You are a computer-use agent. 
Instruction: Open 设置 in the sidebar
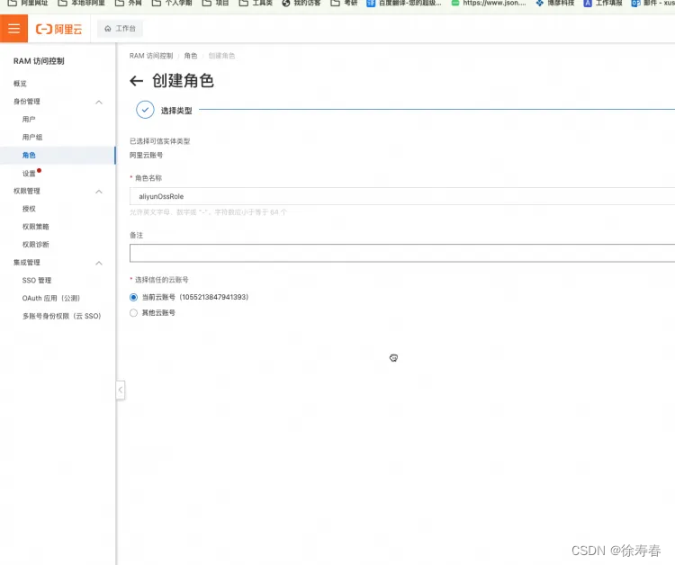click(29, 174)
